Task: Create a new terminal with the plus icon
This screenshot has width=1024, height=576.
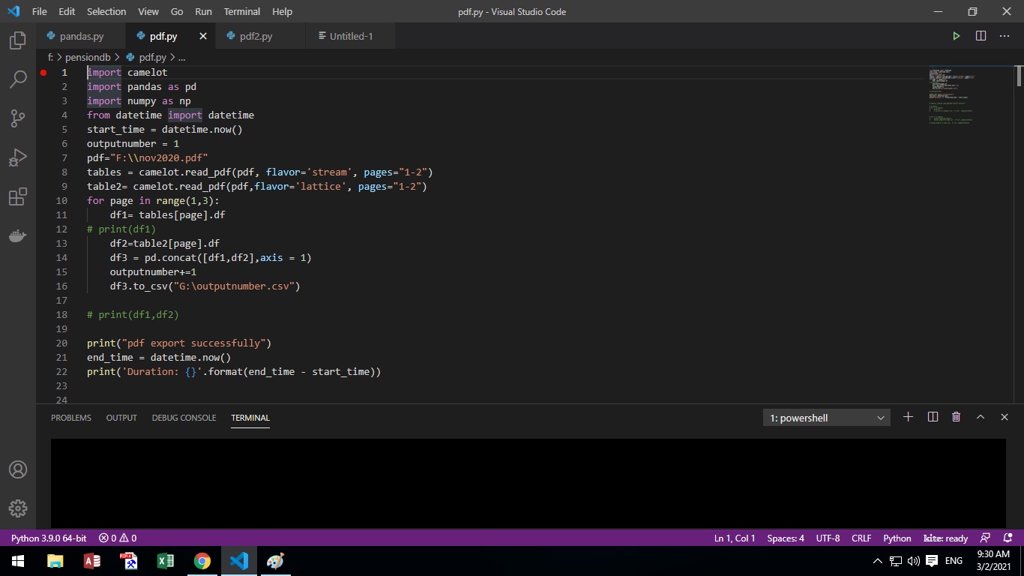Action: point(908,417)
